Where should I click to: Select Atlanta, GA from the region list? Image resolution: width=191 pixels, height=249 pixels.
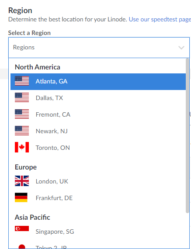coord(98,81)
